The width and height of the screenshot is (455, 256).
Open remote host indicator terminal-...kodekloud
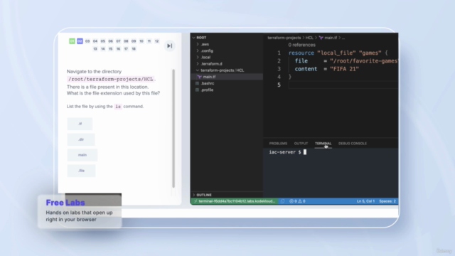pyautogui.click(x=235, y=201)
